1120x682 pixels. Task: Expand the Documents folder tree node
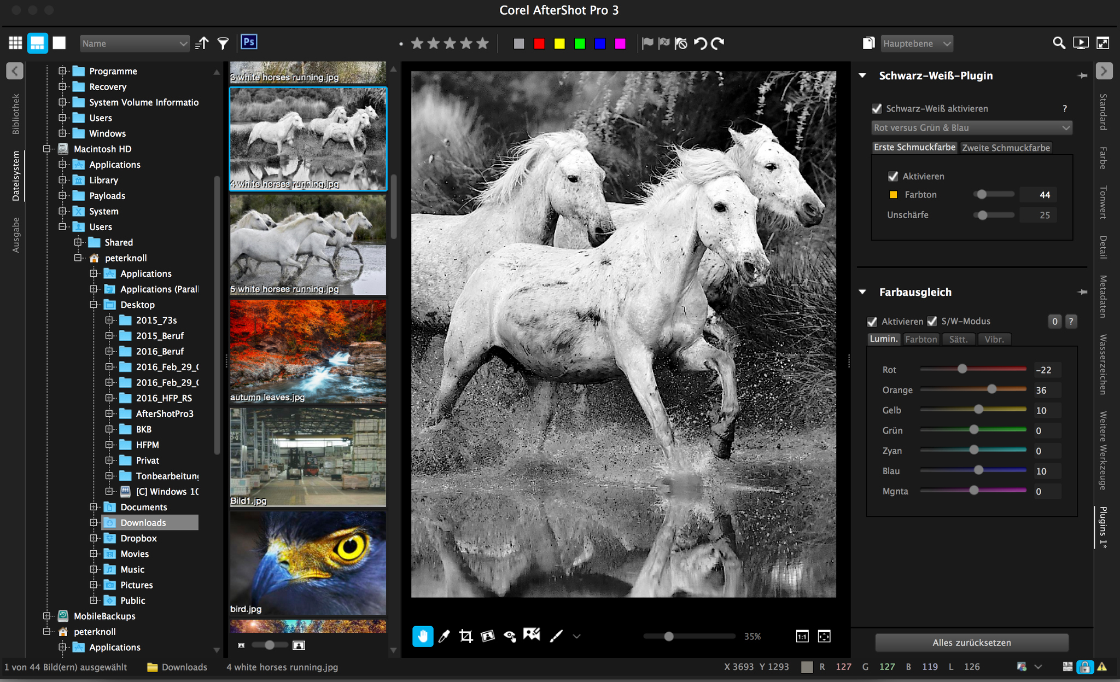tap(94, 507)
